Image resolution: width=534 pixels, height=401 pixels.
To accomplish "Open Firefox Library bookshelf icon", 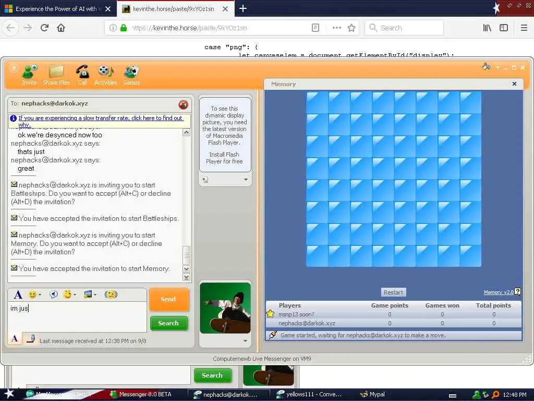I will click(x=487, y=28).
